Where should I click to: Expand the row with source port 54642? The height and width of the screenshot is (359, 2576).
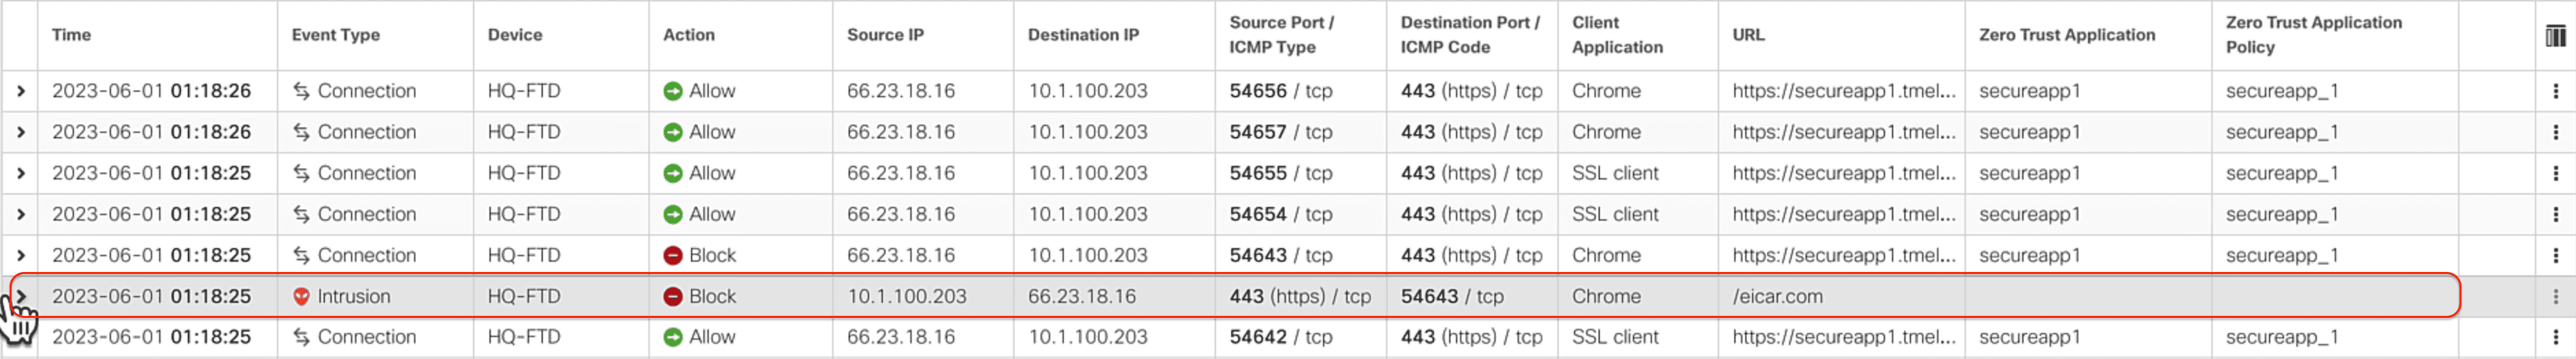point(20,338)
